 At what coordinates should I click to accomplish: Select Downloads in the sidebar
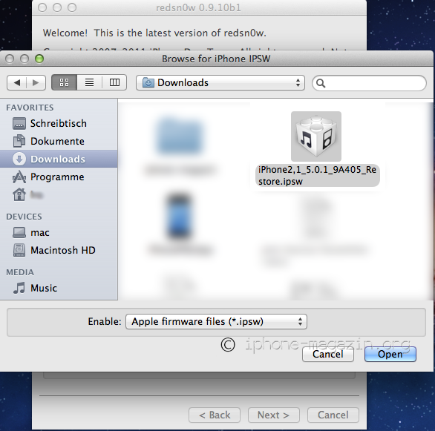[59, 159]
